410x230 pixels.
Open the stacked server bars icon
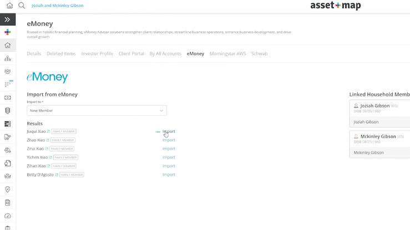[8, 124]
